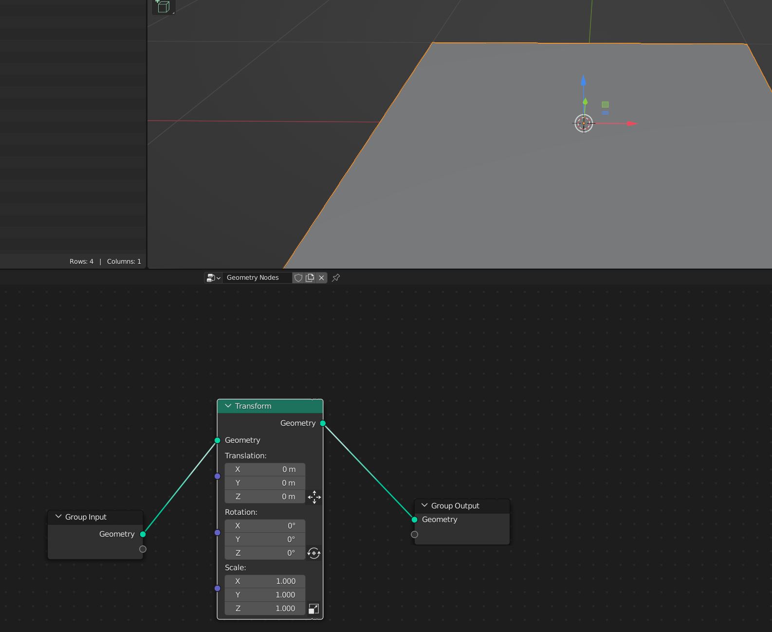Click the Scale Z value field
The image size is (772, 632).
pos(265,609)
